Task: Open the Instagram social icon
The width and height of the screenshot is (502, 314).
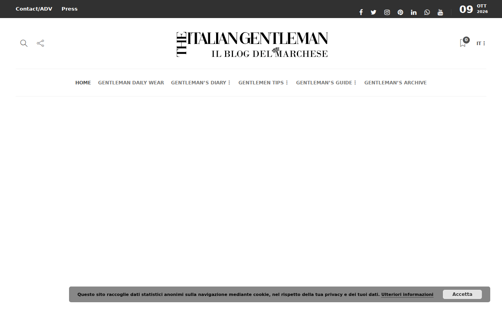Action: pyautogui.click(x=387, y=12)
